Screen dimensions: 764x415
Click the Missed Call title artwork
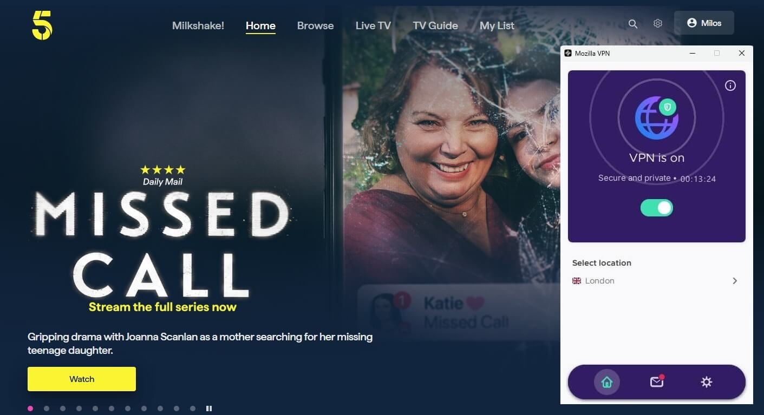[x=162, y=243]
